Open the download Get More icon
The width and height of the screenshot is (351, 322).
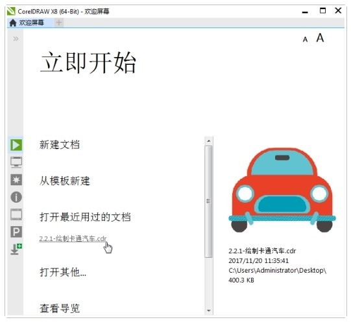point(16,249)
